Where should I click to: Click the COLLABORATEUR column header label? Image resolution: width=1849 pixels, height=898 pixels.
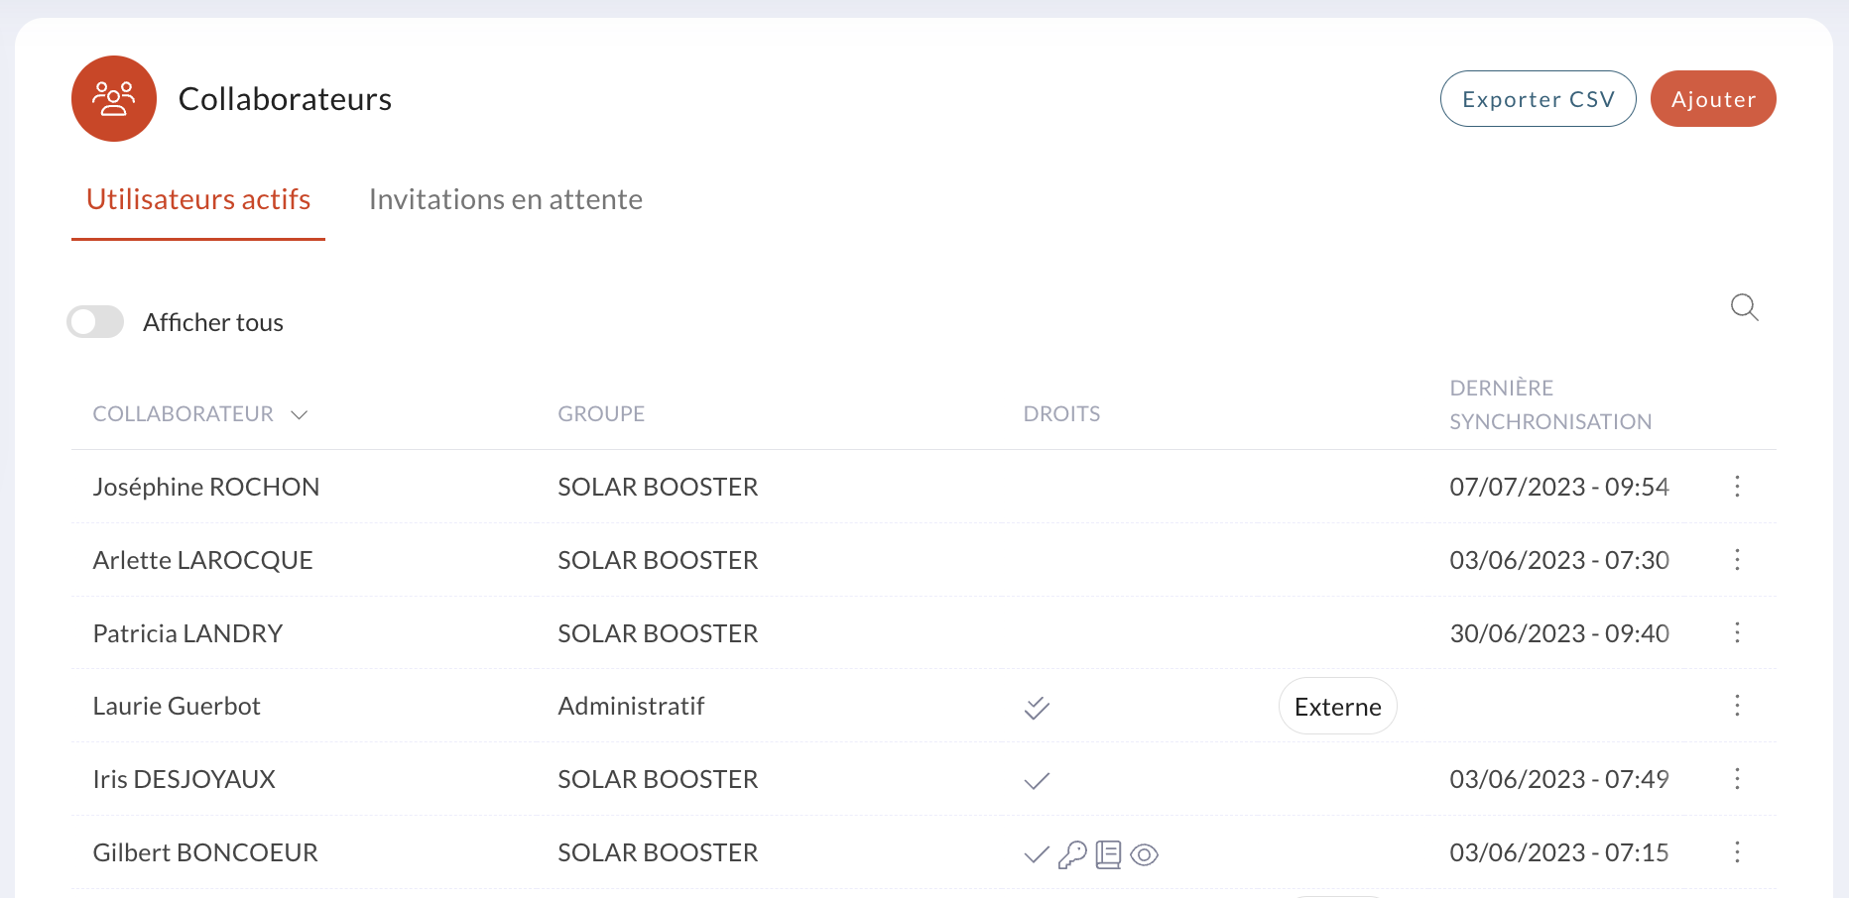tap(183, 414)
